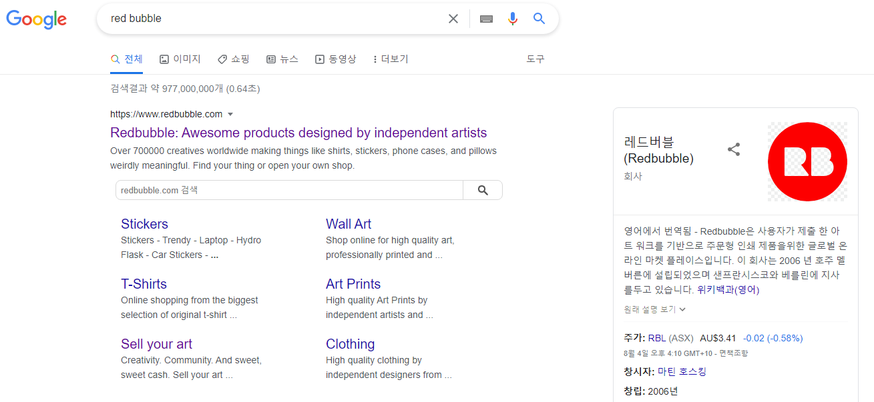Switch to the 뉴스 (News) tab
The width and height of the screenshot is (874, 402).
[282, 59]
